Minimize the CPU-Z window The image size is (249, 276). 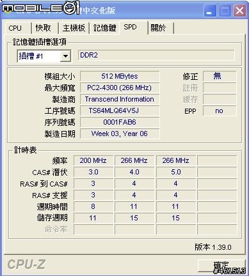coord(209,10)
